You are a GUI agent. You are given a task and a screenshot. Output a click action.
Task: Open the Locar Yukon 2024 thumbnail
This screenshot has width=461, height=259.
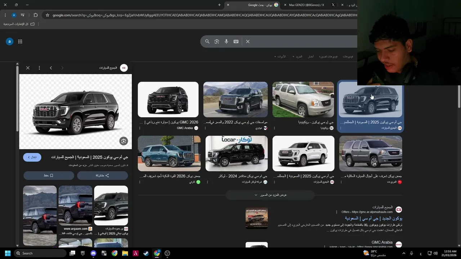click(237, 154)
